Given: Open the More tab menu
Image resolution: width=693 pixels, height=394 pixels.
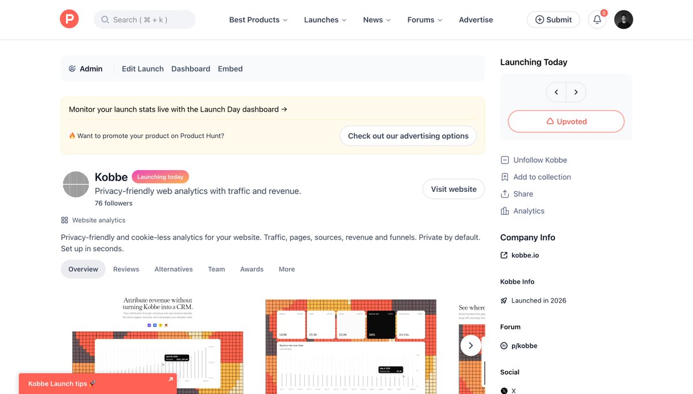Looking at the screenshot, I should pos(287,269).
